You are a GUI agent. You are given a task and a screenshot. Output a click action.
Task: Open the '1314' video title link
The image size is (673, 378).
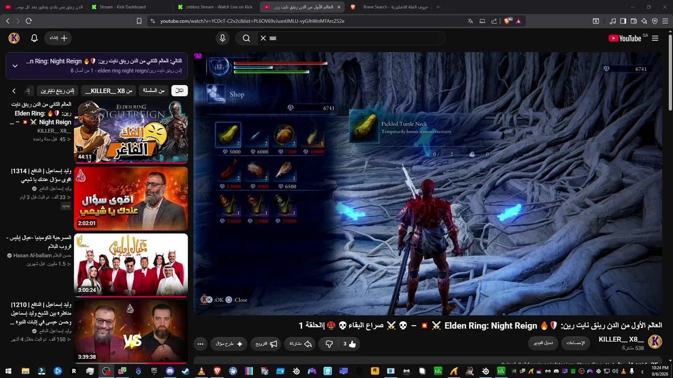pyautogui.click(x=41, y=175)
